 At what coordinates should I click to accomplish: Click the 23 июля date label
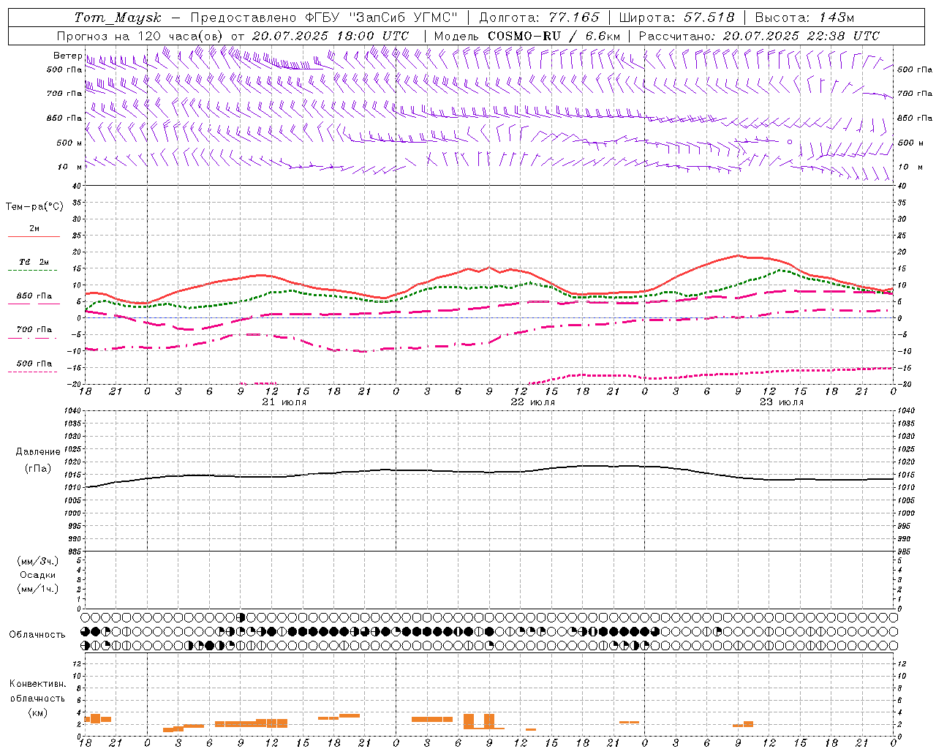click(x=781, y=402)
